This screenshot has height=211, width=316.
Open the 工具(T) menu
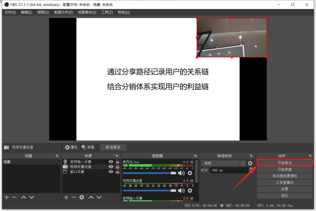(x=107, y=12)
